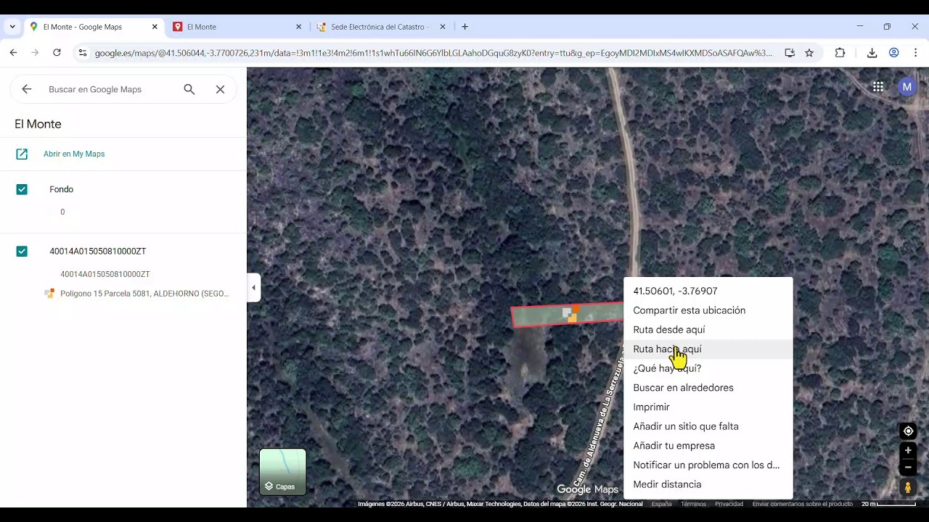Viewport: 929px width, 522px height.
Task: Open 'Términos' footer link
Action: pos(693,504)
